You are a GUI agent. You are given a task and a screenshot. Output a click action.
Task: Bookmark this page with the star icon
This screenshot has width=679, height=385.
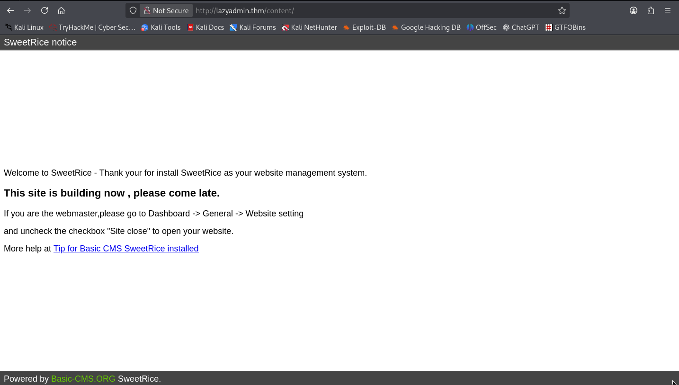tap(562, 10)
